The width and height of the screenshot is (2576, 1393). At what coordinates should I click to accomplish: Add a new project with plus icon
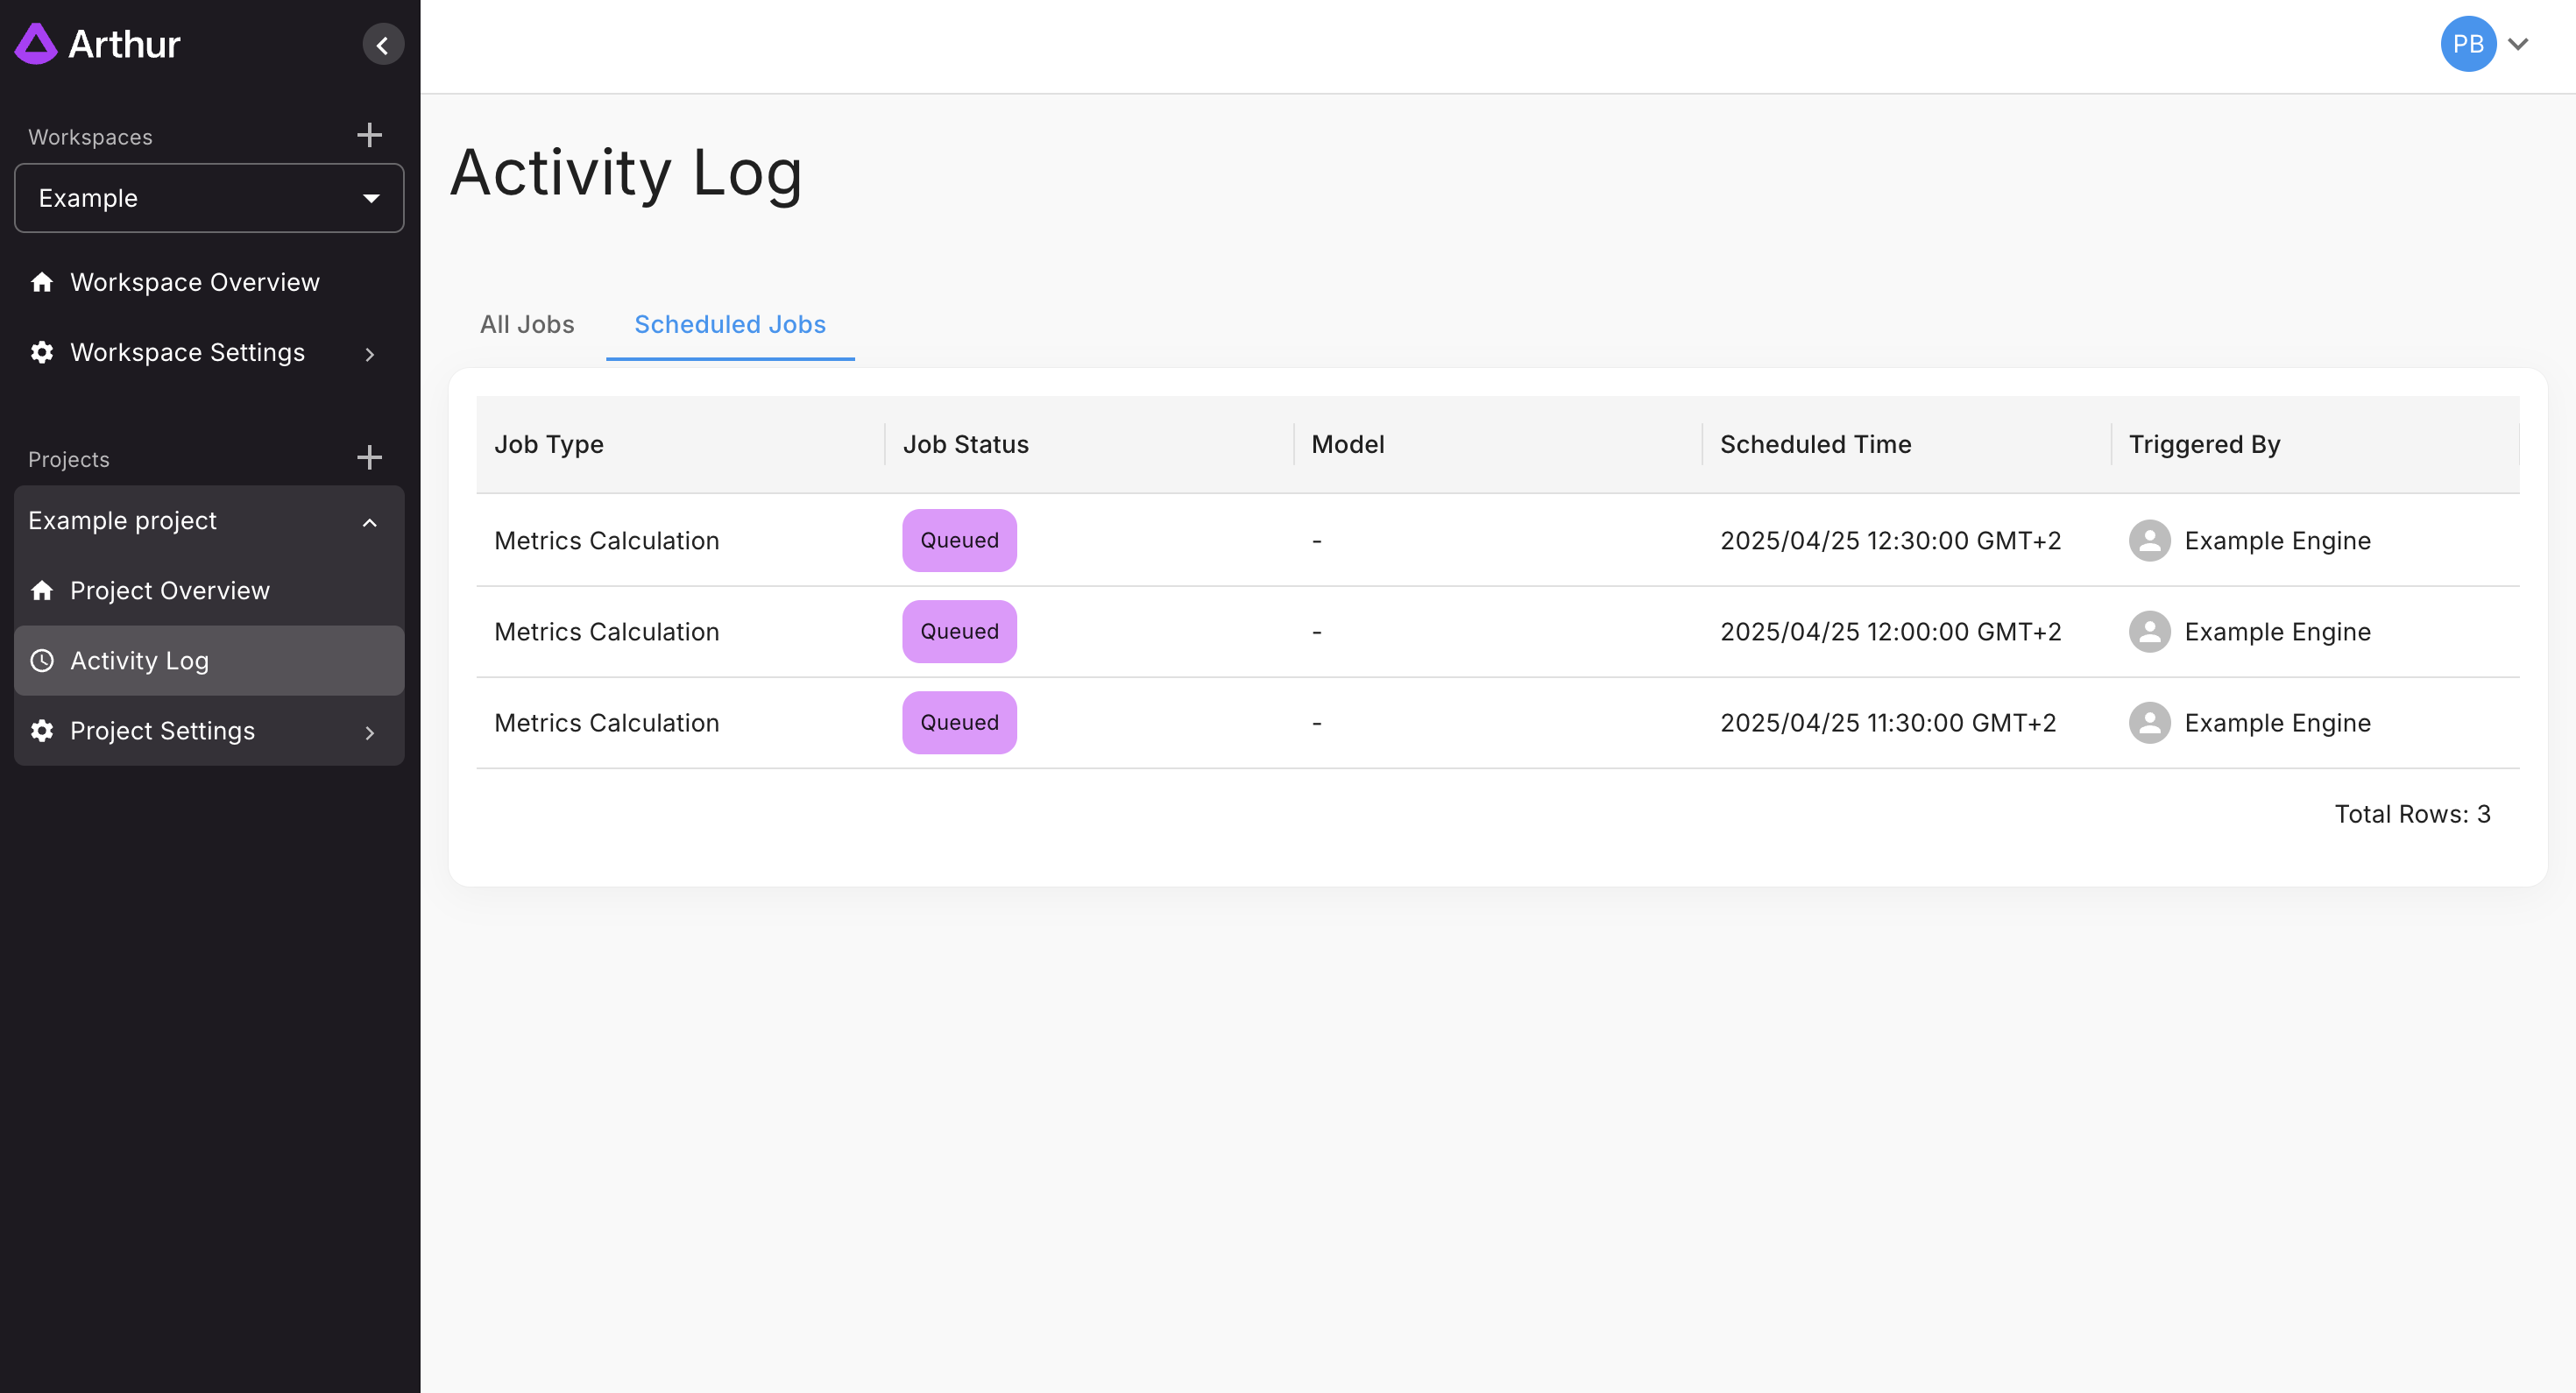(369, 458)
